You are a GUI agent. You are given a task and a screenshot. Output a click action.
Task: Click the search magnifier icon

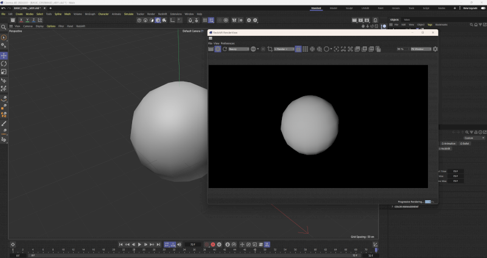[4, 27]
